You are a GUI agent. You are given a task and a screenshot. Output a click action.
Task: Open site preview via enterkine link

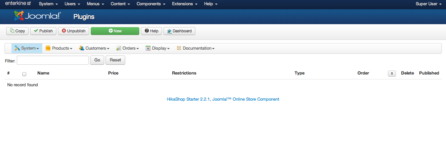click(x=18, y=4)
